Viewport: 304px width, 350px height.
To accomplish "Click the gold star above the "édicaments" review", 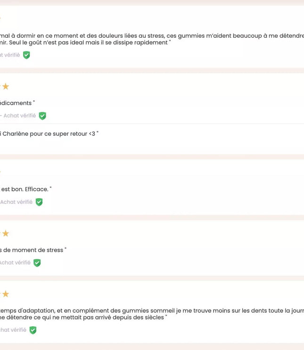I will [x=6, y=86].
